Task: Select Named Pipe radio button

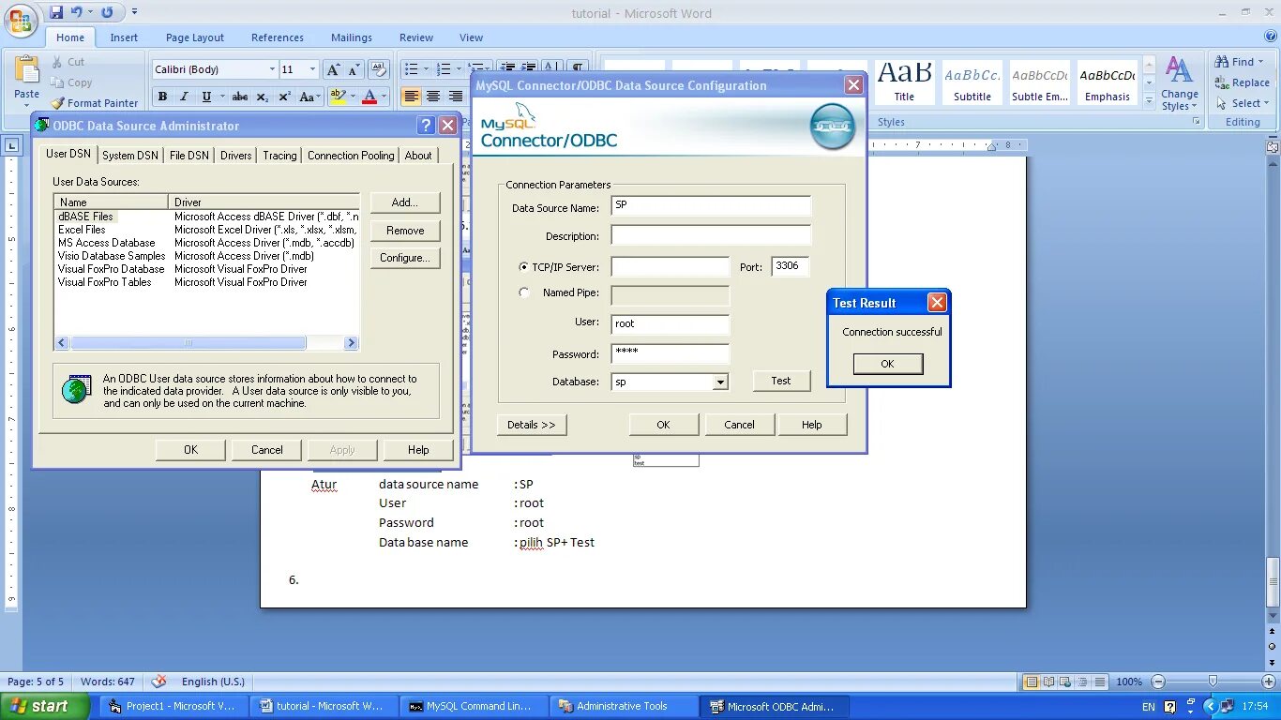Action: [x=524, y=292]
